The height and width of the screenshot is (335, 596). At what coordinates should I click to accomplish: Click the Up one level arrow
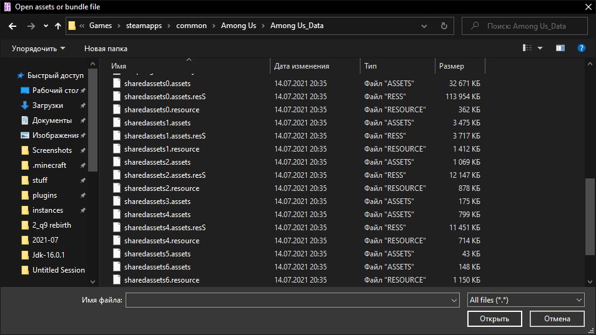pyautogui.click(x=58, y=26)
